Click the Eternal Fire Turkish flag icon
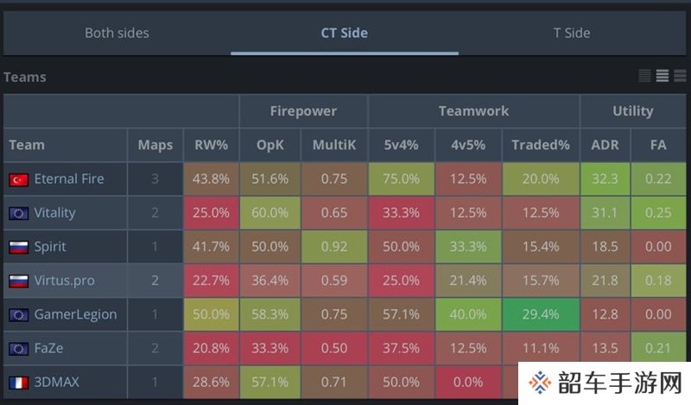 [18, 180]
